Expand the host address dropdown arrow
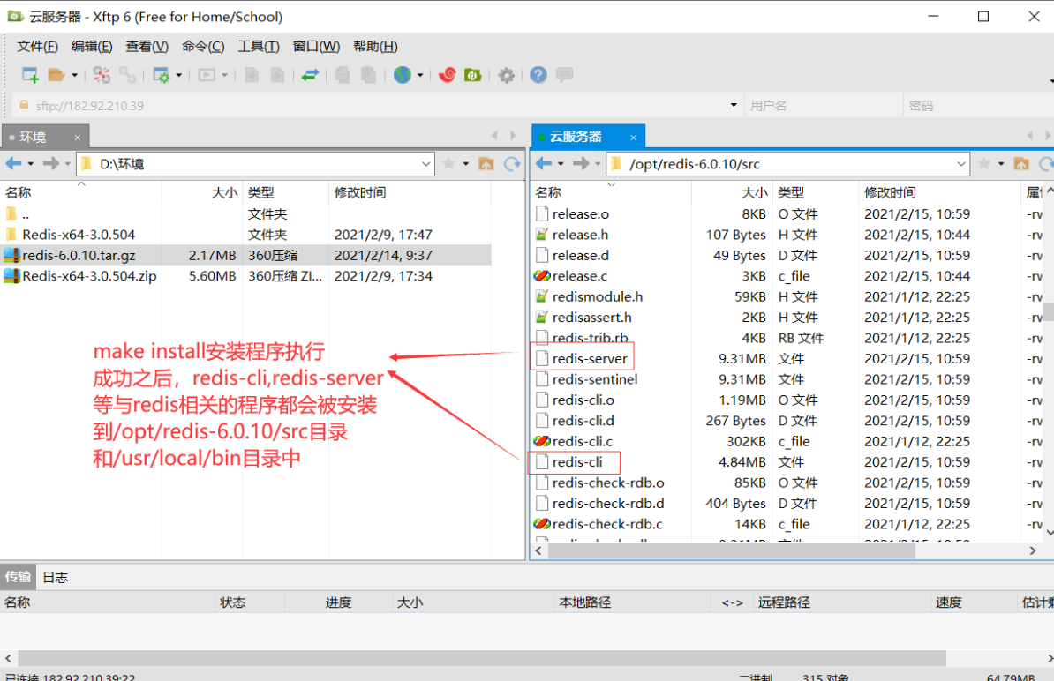 [734, 106]
